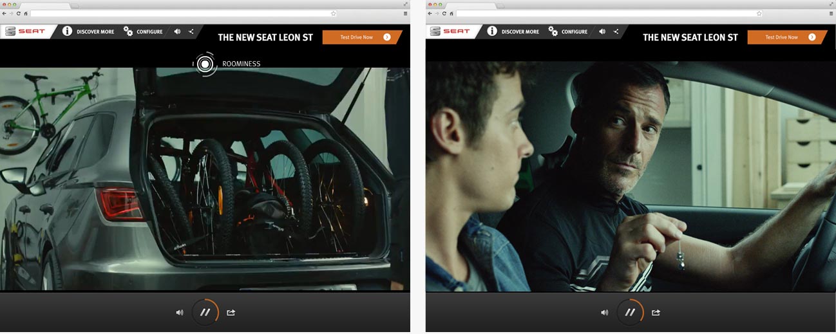This screenshot has height=334, width=836.
Task: Click 'THE NEW SEAT LEON ST' in bike-trunk window
Action: pos(265,37)
